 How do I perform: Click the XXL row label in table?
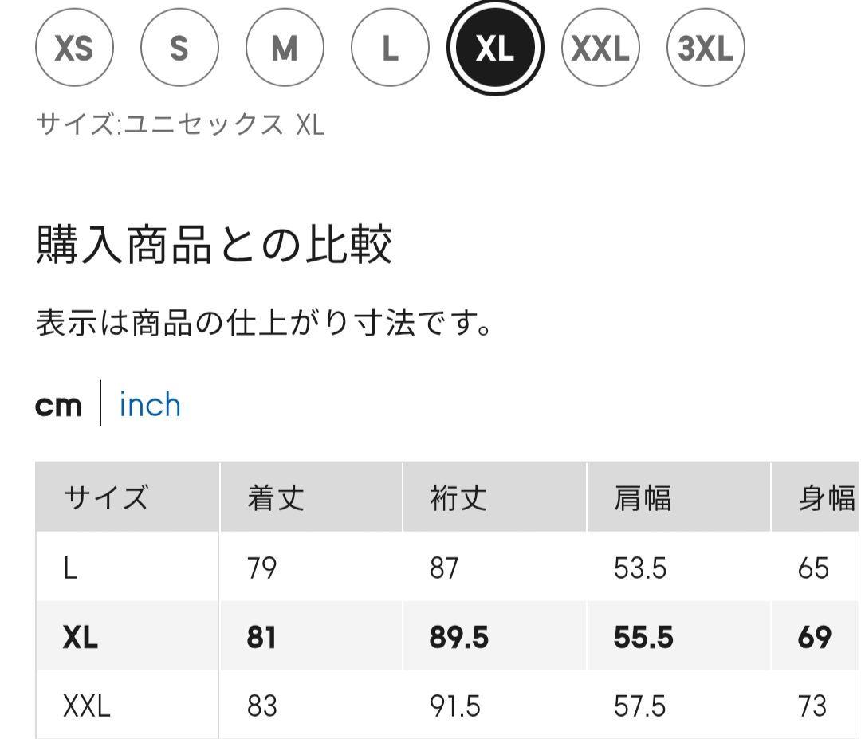click(x=86, y=706)
